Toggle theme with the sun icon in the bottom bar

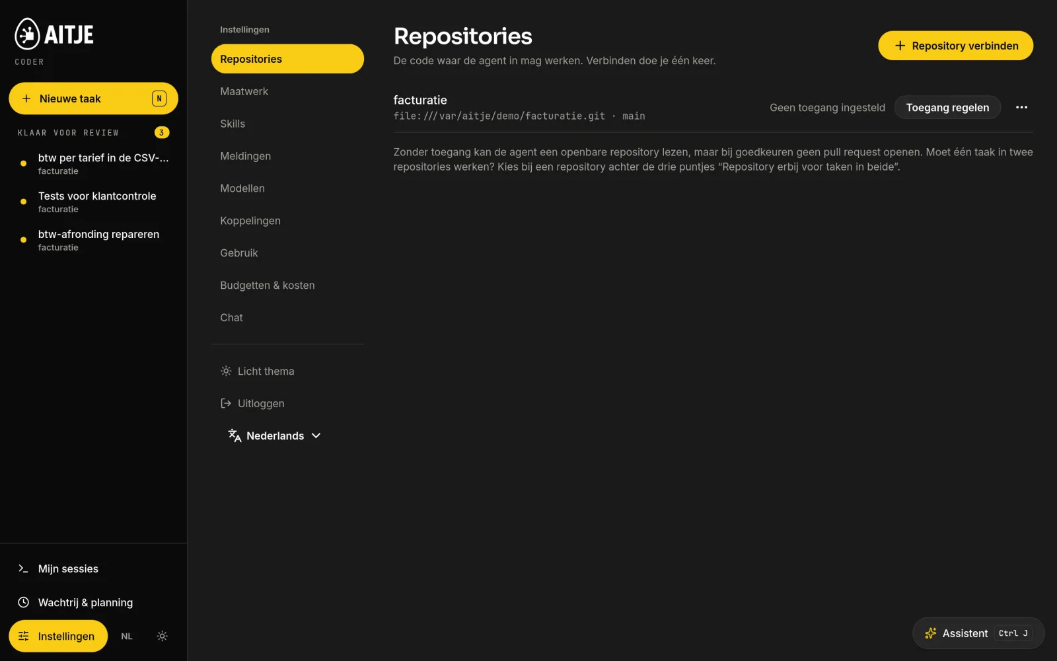[162, 636]
